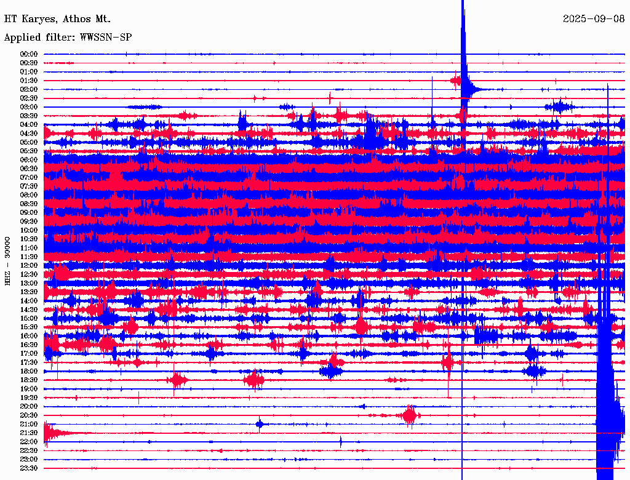The image size is (630, 480).
Task: Click the blue spindle on 03:00 trace left
Action: click(144, 107)
